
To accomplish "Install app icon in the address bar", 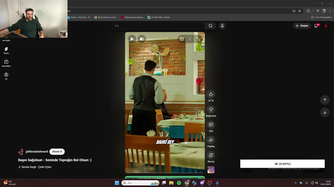I will coord(294,11).
